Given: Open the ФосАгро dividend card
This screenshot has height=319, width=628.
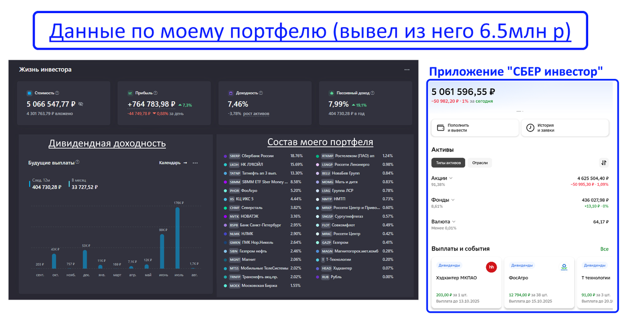Looking at the screenshot, I should tap(539, 282).
